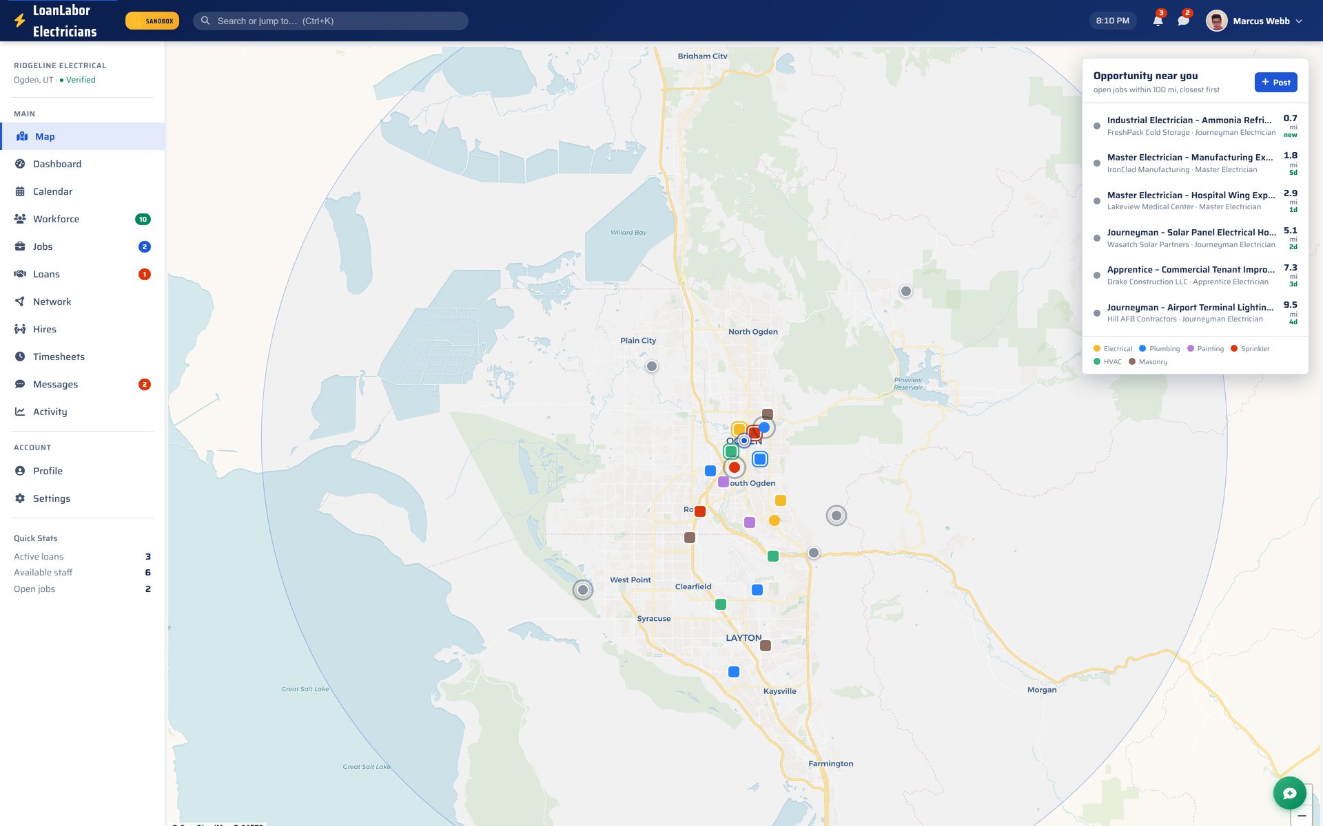Viewport: 1323px width, 826px height.
Task: Click the Sprinkler red legend swatch
Action: coord(1234,348)
